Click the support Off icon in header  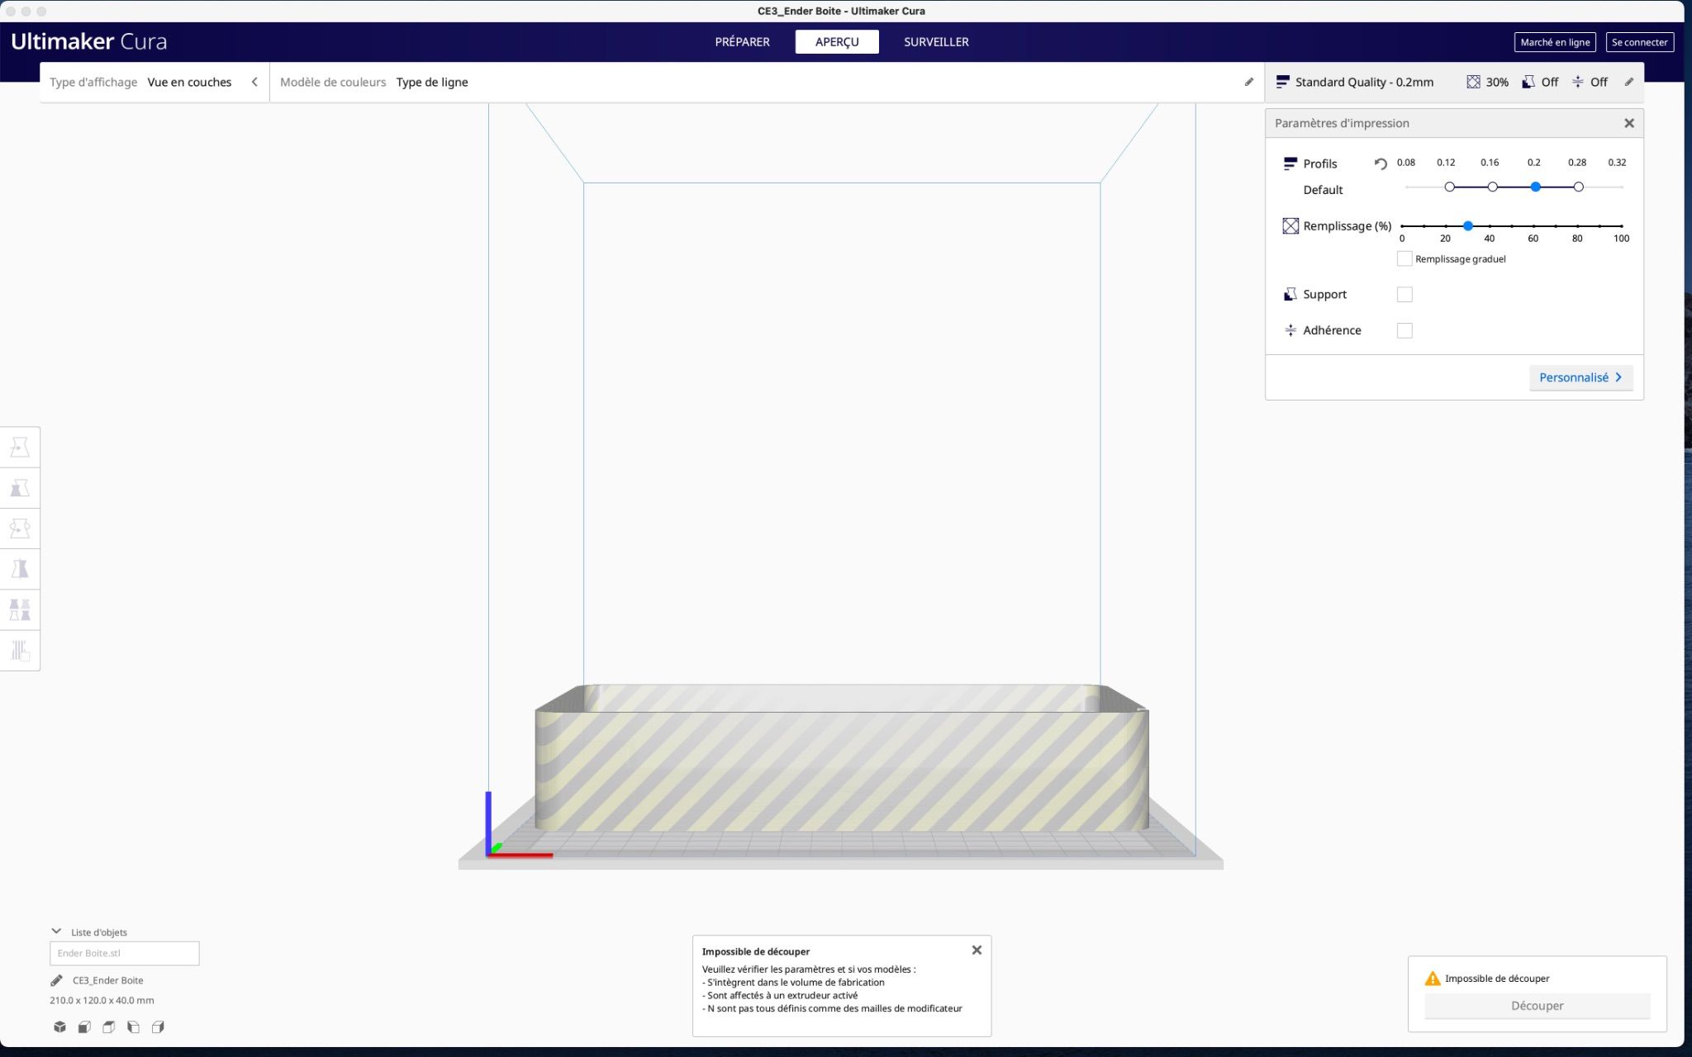[1528, 82]
